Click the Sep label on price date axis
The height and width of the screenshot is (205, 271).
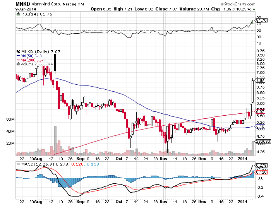point(80,159)
